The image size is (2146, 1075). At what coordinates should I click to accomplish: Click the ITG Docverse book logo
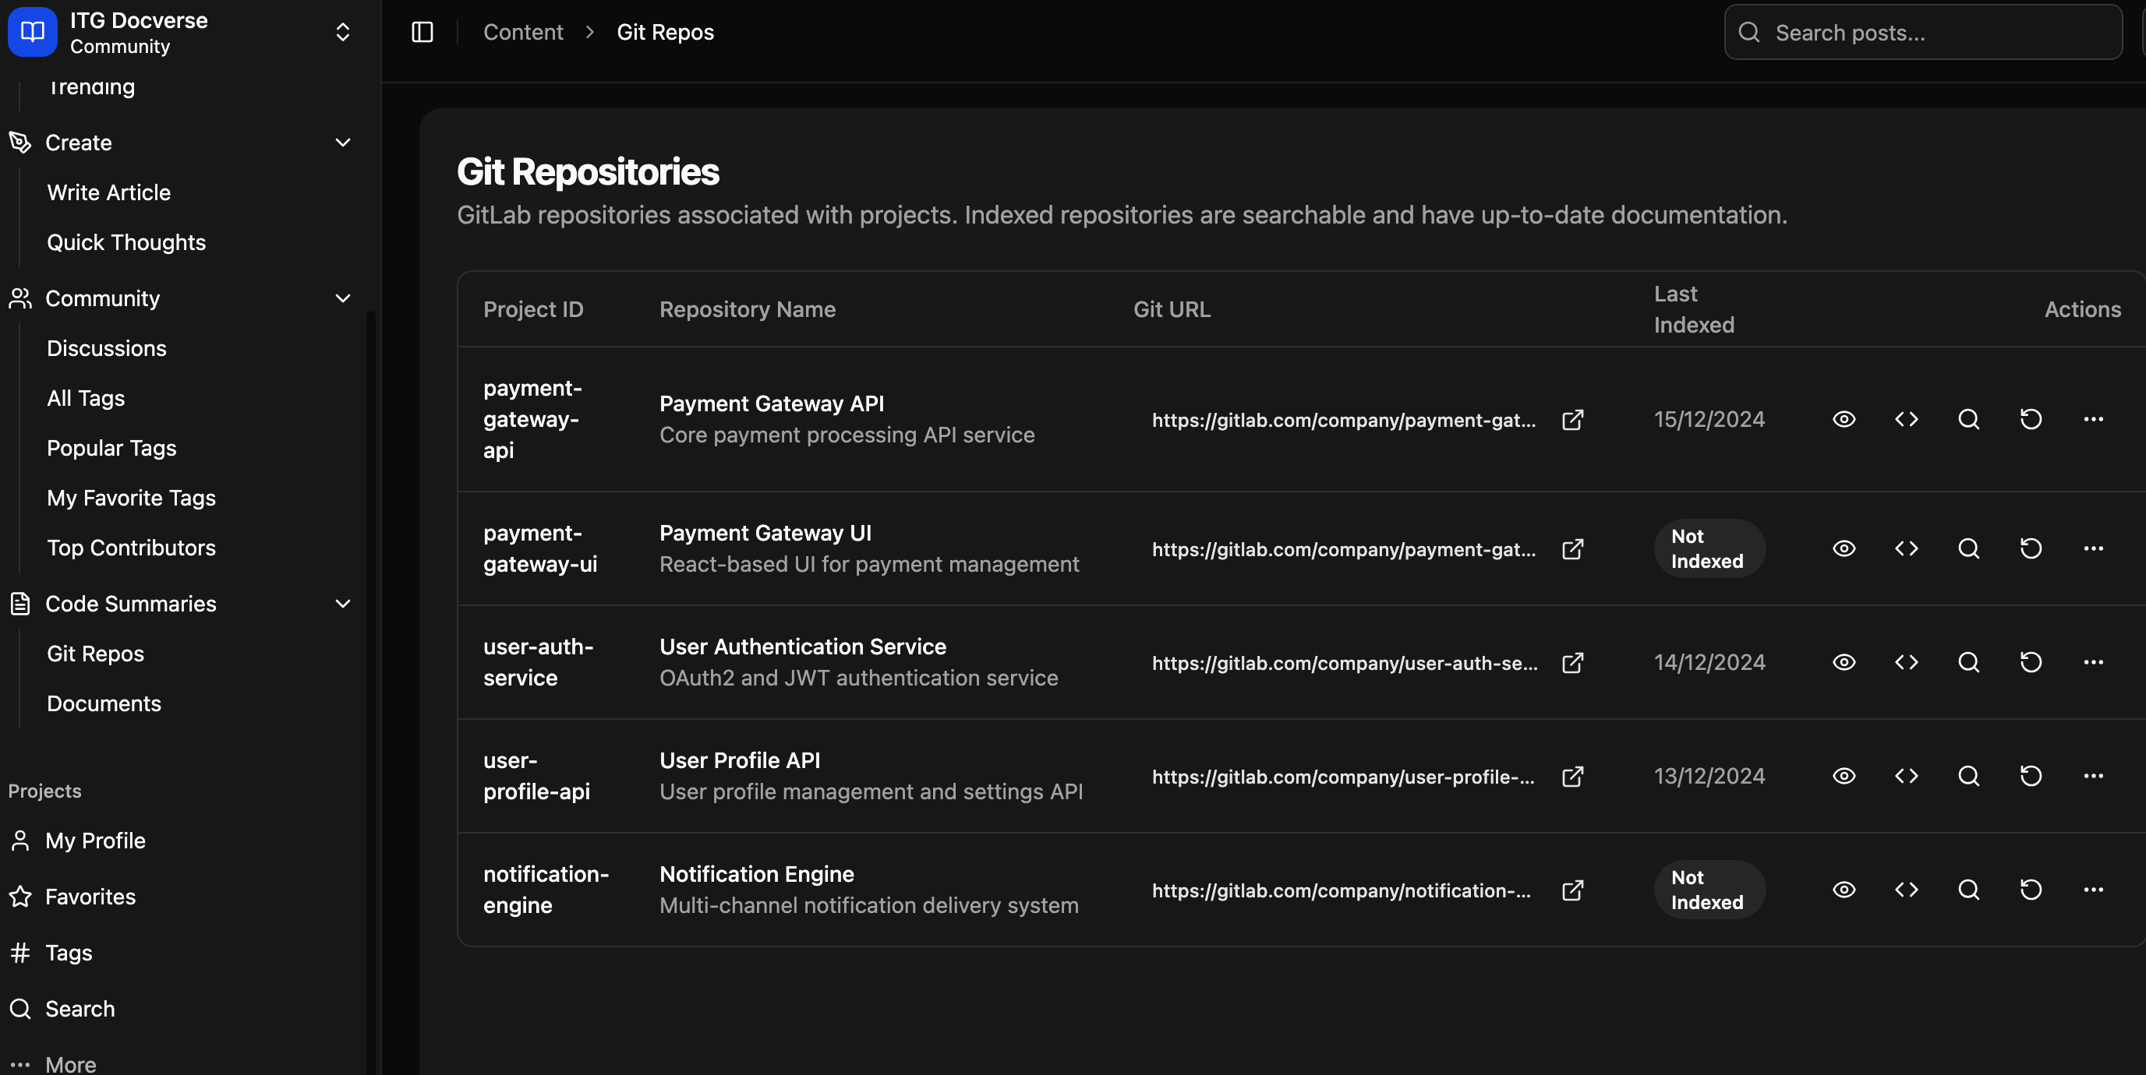[33, 32]
